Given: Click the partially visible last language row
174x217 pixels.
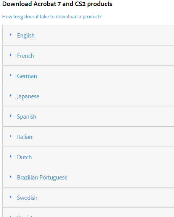Looking at the screenshot, I should pyautogui.click(x=88, y=212).
